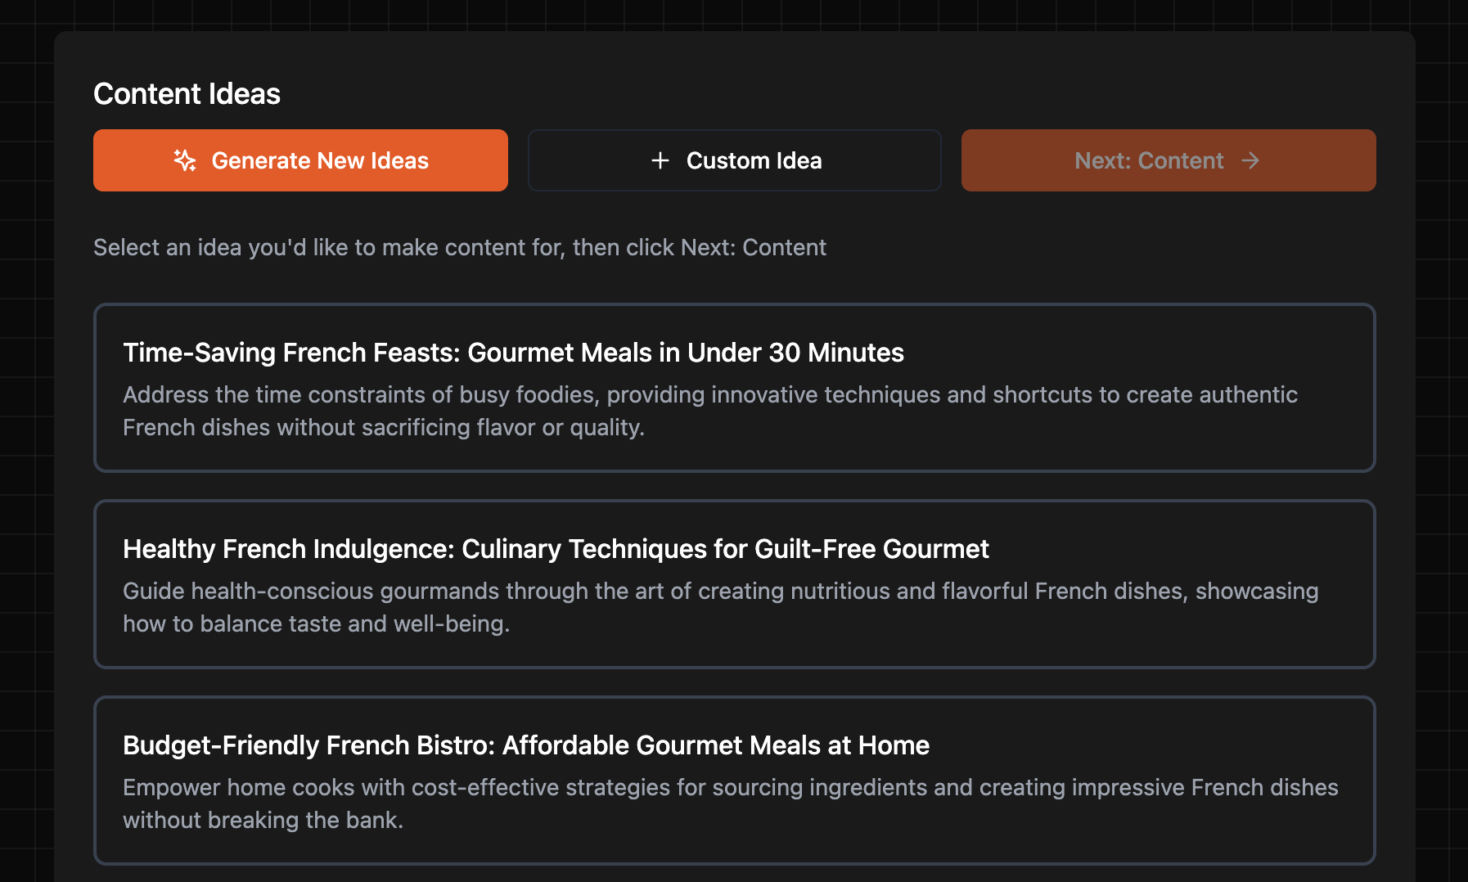Screen dimensions: 1468x882
Task: Click the Content Ideas heading
Action: pos(187,94)
